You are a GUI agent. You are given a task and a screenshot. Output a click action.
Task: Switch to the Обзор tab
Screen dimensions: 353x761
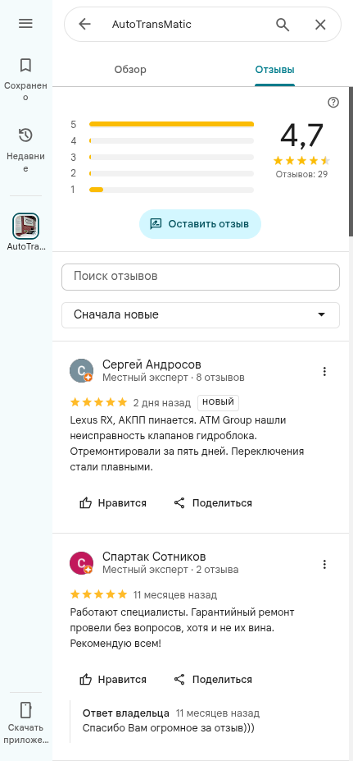[x=130, y=70]
